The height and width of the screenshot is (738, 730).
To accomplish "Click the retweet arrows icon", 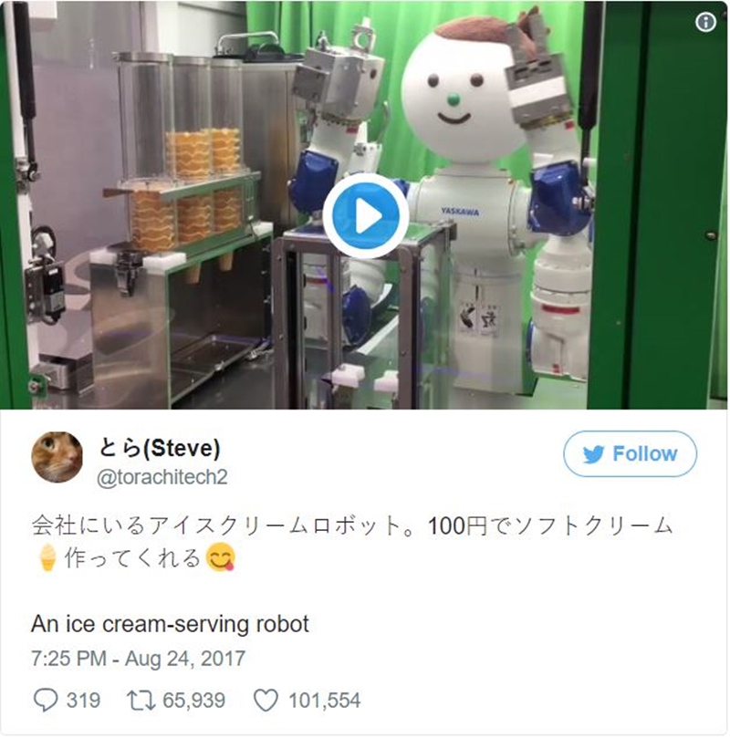I will coord(141,701).
